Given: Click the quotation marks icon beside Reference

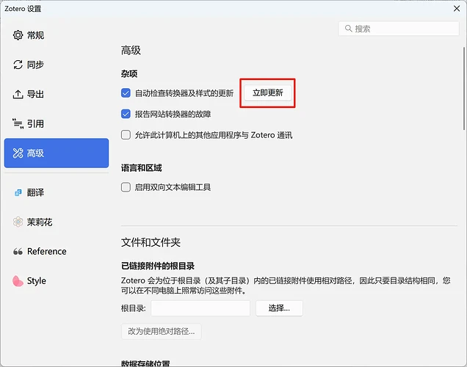Looking at the screenshot, I should pyautogui.click(x=18, y=252).
